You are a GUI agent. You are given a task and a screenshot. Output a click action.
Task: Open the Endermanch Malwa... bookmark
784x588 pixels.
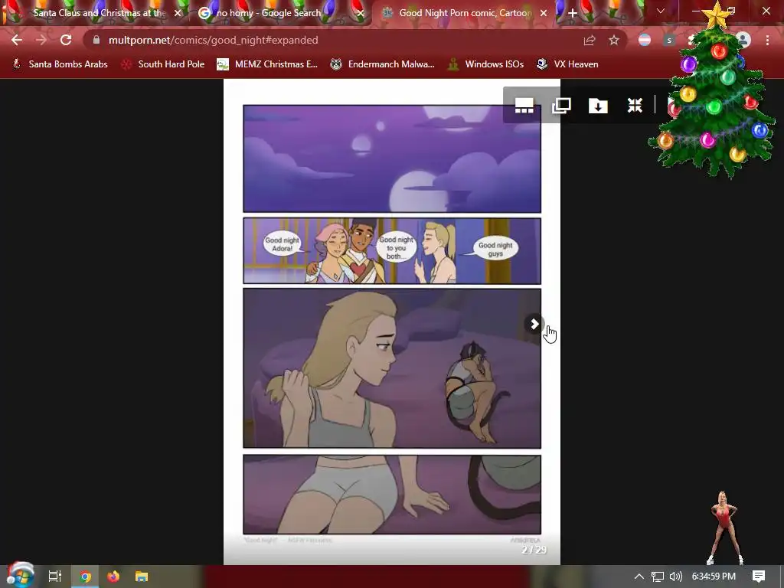[383, 64]
